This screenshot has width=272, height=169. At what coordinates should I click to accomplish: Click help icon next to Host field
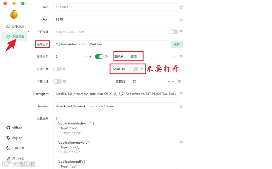[181, 7]
